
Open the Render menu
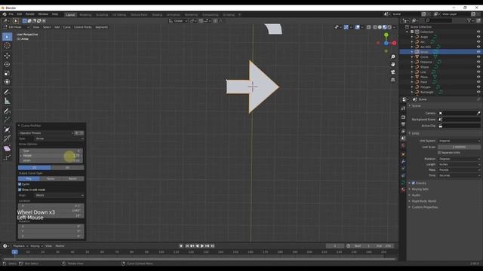(x=30, y=14)
